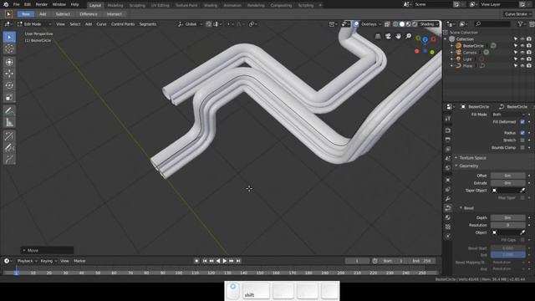
Task: Jump to the last frame of the timeline
Action: click(x=238, y=261)
